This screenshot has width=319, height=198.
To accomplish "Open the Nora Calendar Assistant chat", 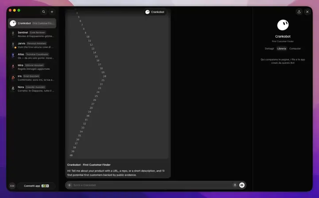I will coord(32,89).
